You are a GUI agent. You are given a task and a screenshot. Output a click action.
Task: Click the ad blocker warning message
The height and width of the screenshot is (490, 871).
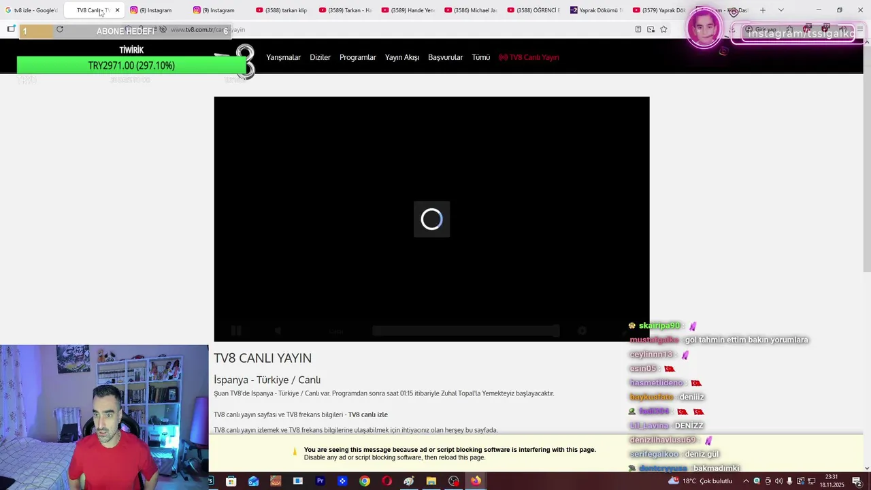tap(450, 453)
